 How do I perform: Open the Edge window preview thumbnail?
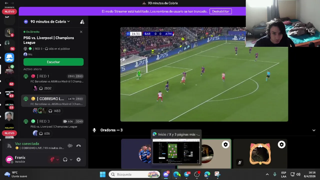click(176, 151)
